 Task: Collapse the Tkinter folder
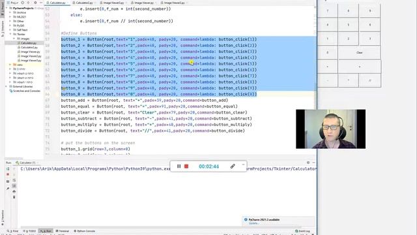[10, 34]
